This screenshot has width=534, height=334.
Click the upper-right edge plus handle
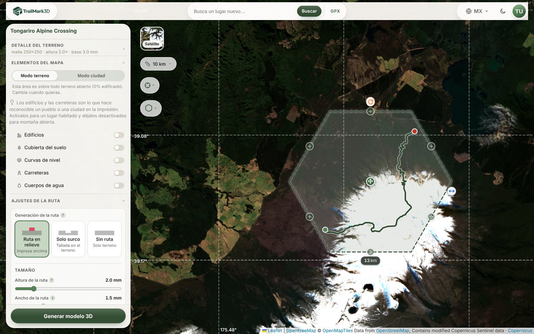click(431, 146)
